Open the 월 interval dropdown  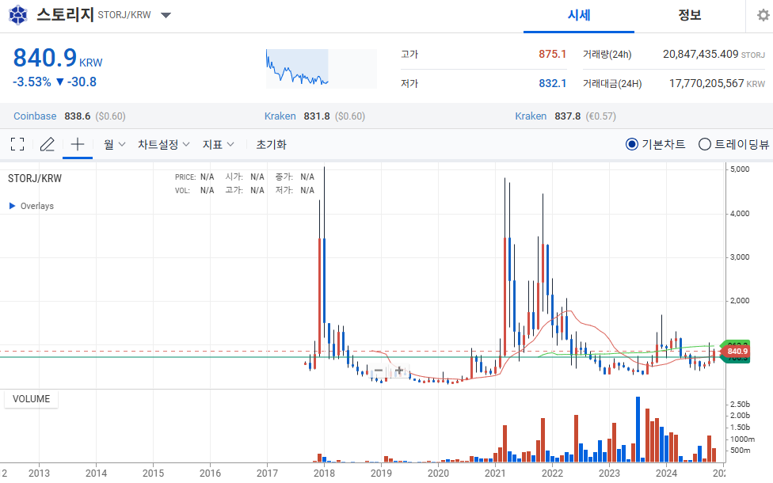coord(114,144)
